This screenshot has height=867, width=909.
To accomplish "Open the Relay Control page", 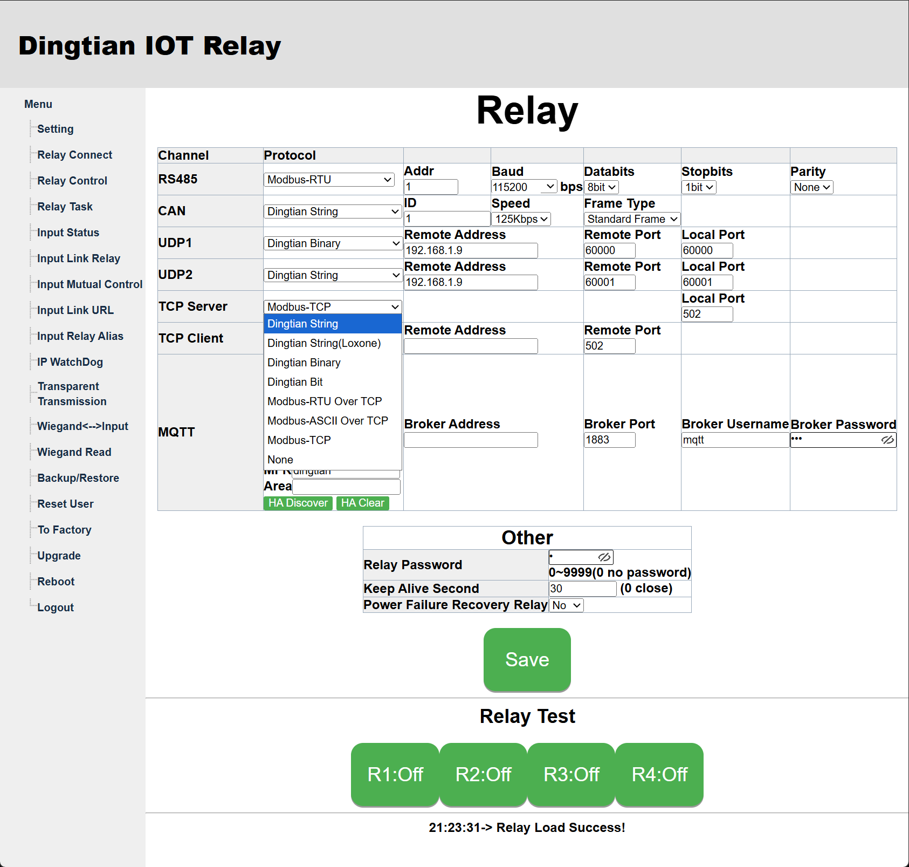I will coord(72,181).
